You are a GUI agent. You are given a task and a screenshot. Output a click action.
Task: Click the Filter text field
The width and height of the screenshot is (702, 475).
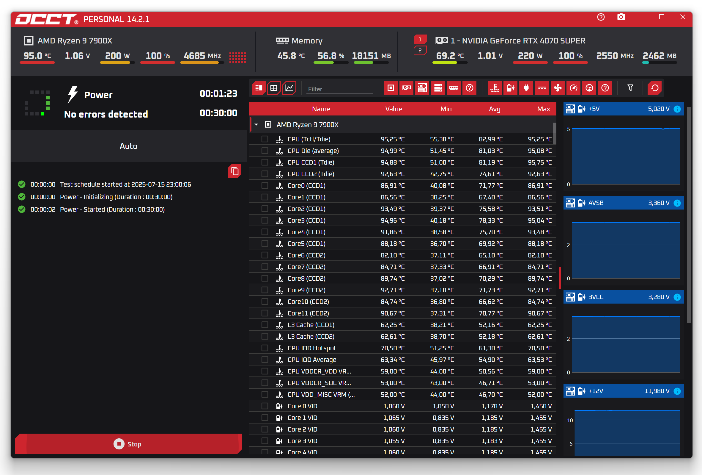point(339,89)
